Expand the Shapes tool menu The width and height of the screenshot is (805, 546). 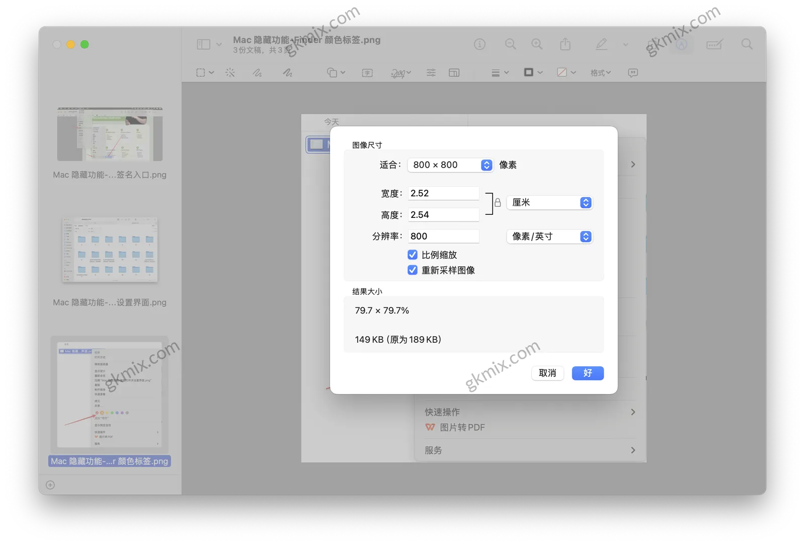pos(336,72)
